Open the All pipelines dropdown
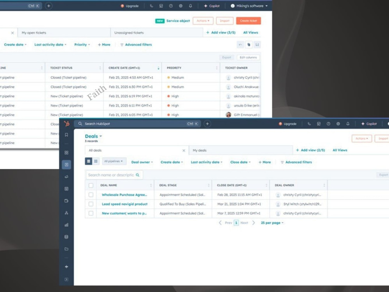 (x=114, y=161)
